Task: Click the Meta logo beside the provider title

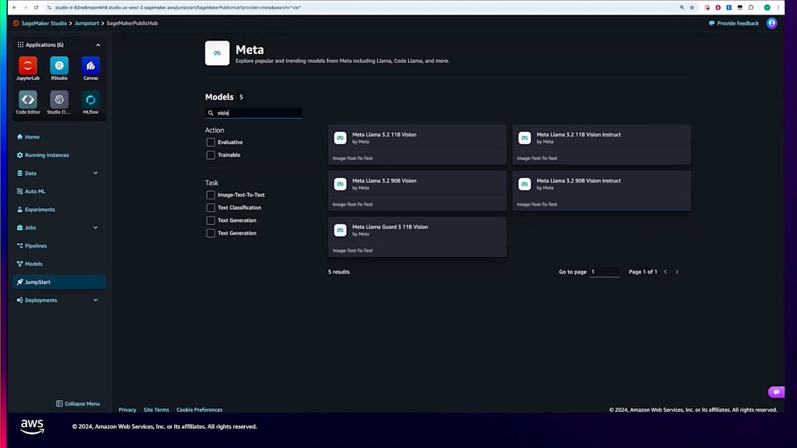Action: point(217,53)
